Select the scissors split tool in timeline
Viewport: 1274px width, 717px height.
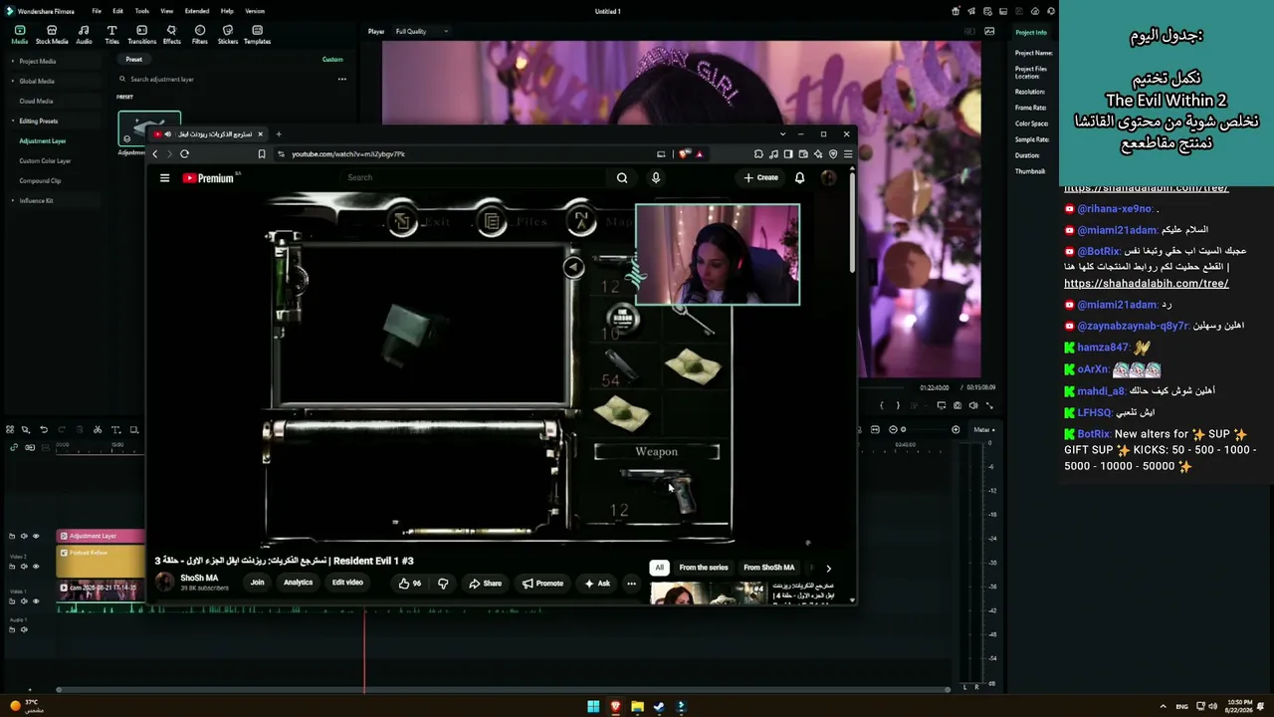97,430
